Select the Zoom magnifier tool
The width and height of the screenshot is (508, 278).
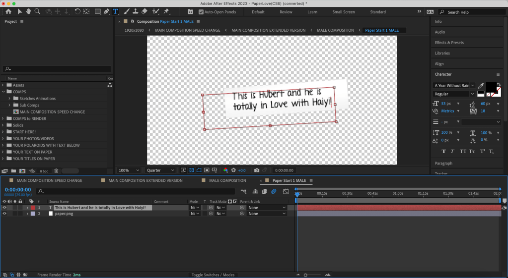coord(37,11)
